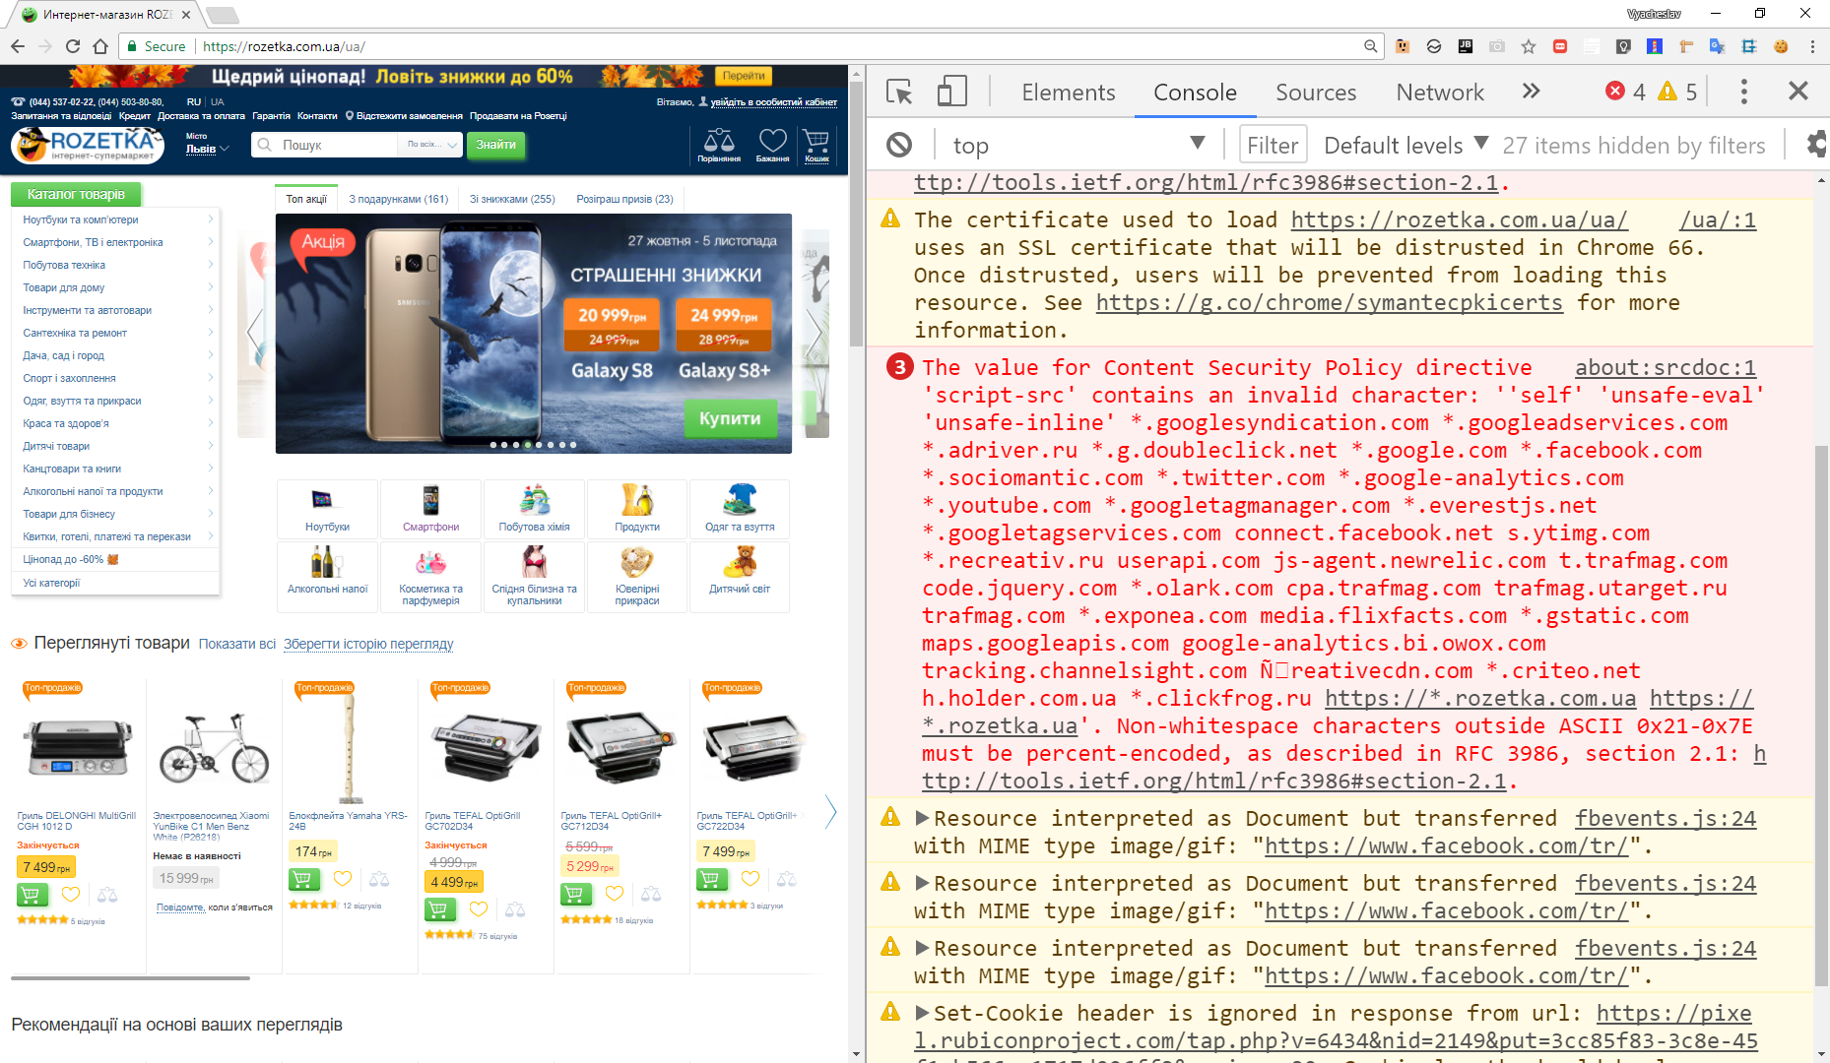Switch to the Network tab

1439,93
